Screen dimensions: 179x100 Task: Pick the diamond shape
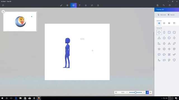(x=174, y=38)
